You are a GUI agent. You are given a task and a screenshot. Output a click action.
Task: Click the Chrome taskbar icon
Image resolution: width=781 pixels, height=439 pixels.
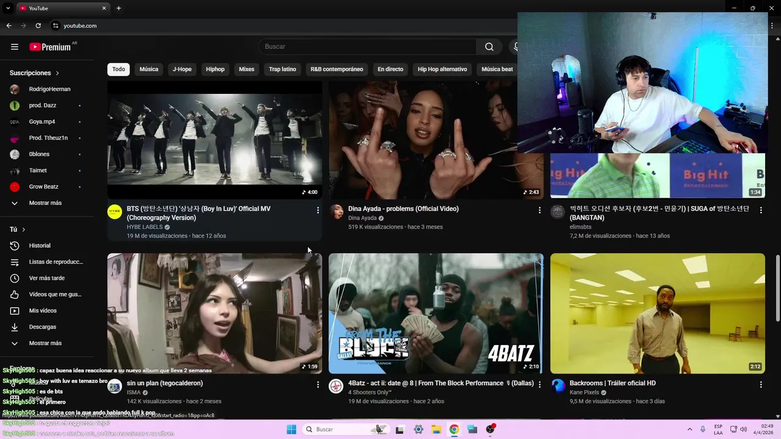pyautogui.click(x=454, y=429)
